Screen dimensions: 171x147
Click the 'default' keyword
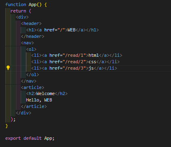click(x=32, y=138)
